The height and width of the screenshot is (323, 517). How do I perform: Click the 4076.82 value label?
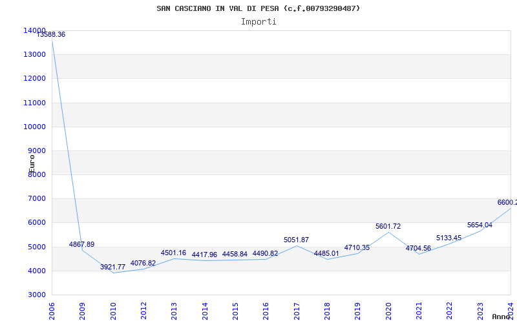point(143,263)
